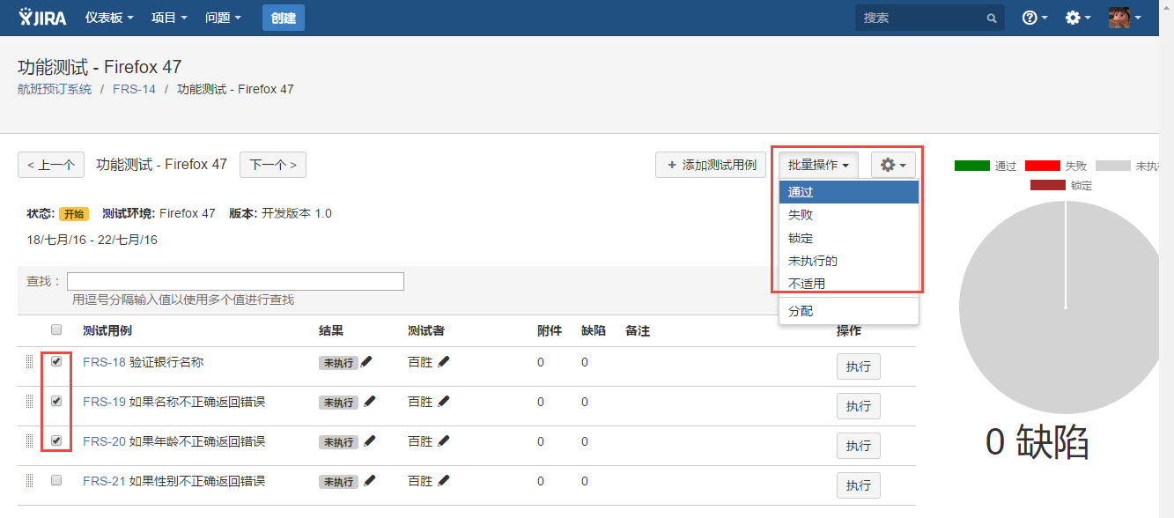Focus the 查找 filter input field
The image size is (1174, 518).
[x=235, y=281]
